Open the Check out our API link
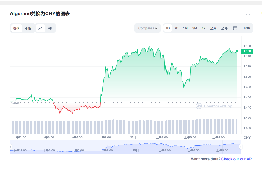 click(x=237, y=159)
